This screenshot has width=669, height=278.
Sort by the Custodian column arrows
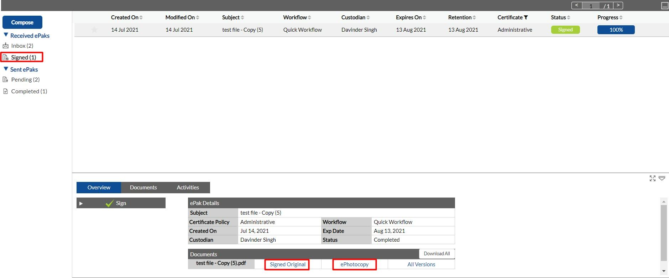pyautogui.click(x=368, y=17)
